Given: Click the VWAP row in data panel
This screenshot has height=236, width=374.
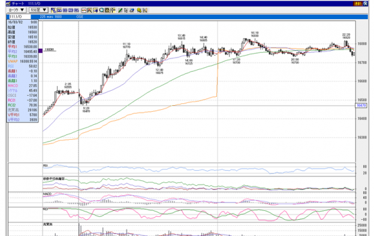Looking at the screenshot, I should click(x=22, y=62).
